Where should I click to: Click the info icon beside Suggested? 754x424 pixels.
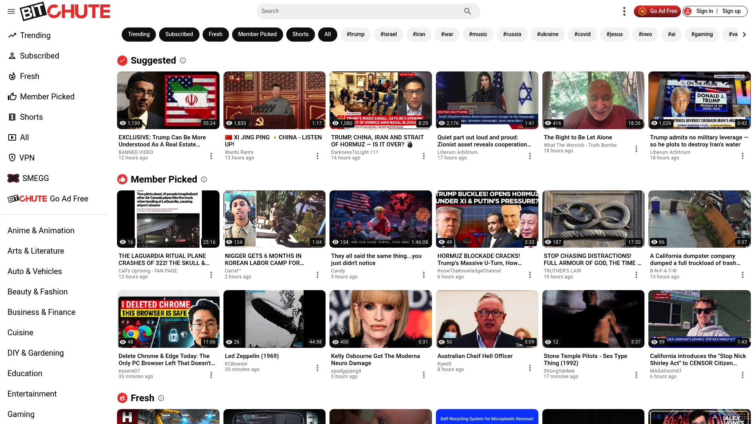[x=183, y=60]
